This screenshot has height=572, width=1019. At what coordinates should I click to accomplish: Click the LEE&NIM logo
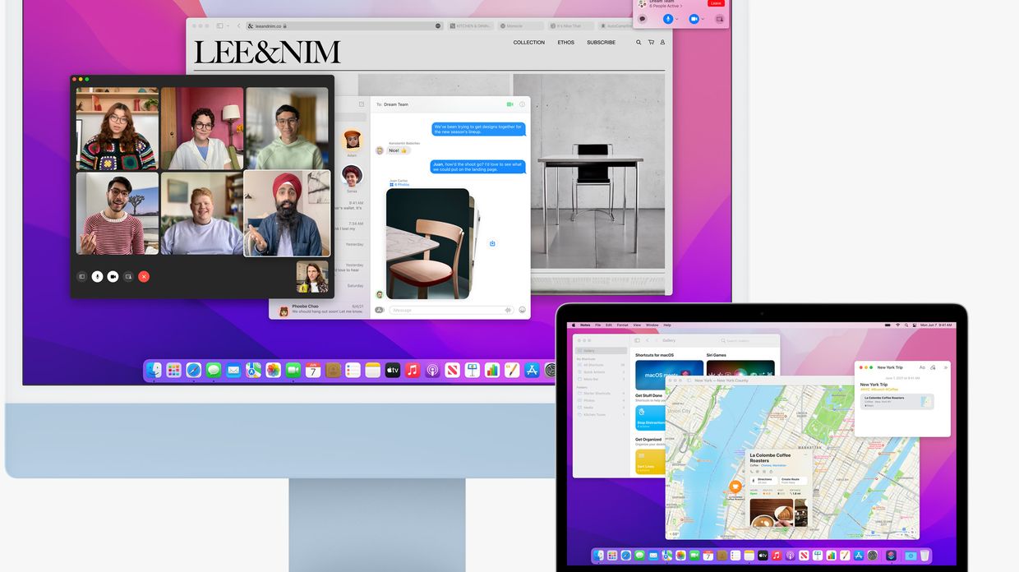pyautogui.click(x=267, y=53)
